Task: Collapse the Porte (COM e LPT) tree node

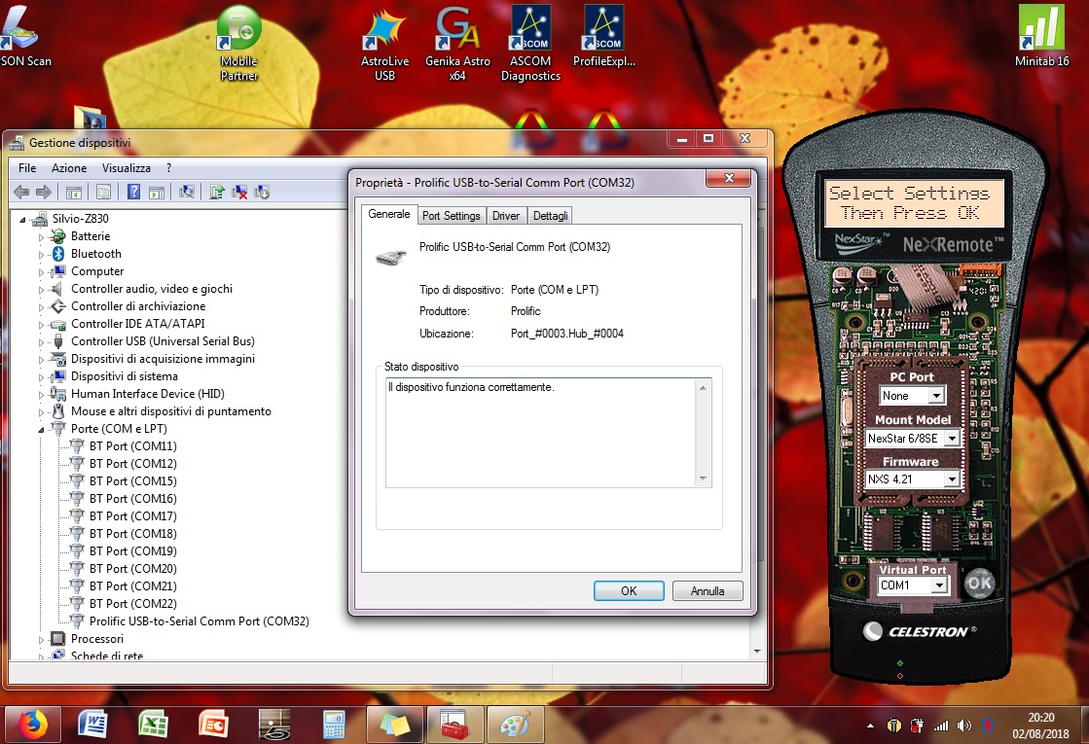Action: click(41, 430)
